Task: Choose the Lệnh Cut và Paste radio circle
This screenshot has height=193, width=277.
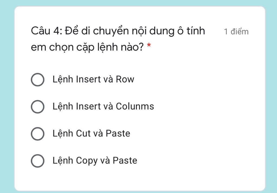Action: [37, 134]
